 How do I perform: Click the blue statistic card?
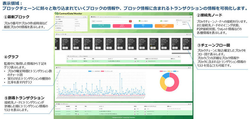[x=143, y=26]
